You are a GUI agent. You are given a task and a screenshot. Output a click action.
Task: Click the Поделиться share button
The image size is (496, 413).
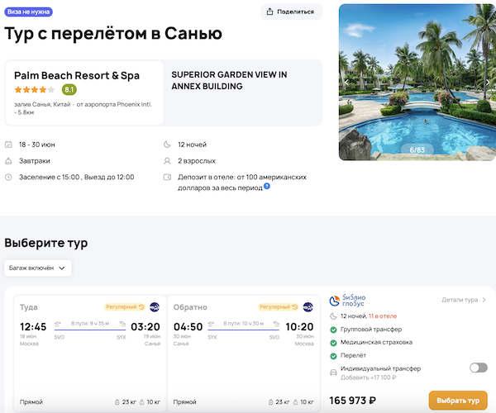click(291, 12)
